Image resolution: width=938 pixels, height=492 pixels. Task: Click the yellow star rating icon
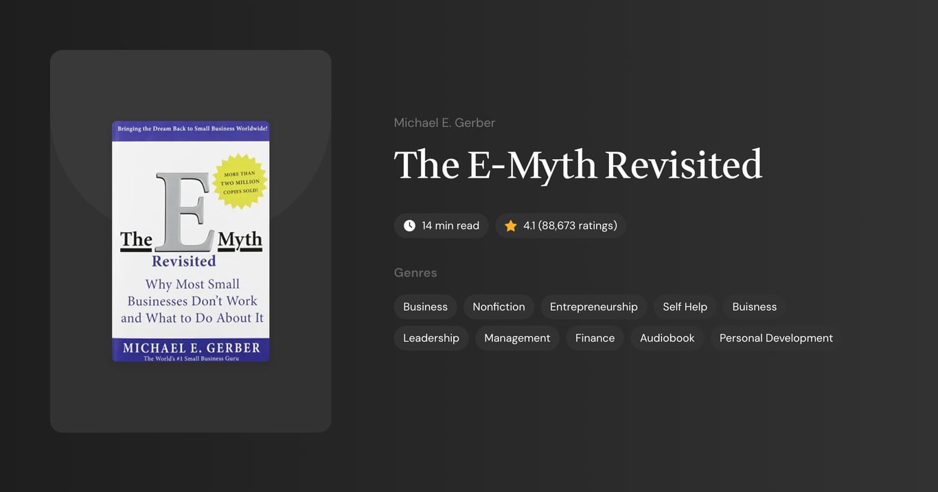pyautogui.click(x=510, y=225)
